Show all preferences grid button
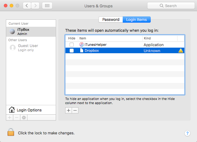The width and height of the screenshot is (197, 142). click(47, 6)
